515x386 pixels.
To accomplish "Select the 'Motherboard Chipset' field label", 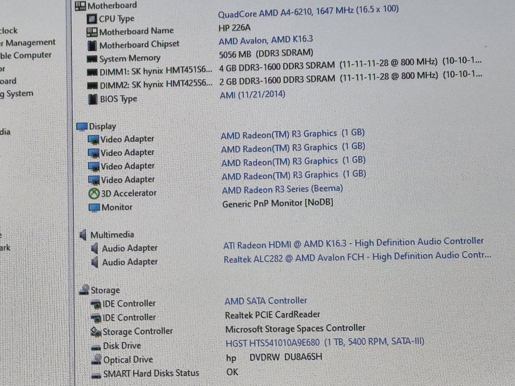I will (139, 45).
